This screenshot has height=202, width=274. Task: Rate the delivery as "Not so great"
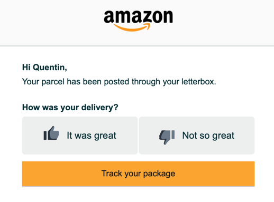197,136
